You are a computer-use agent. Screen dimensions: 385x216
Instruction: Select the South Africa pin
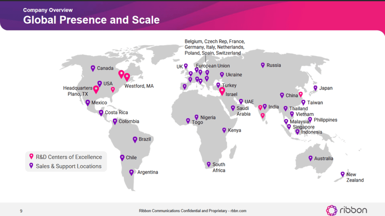point(208,164)
